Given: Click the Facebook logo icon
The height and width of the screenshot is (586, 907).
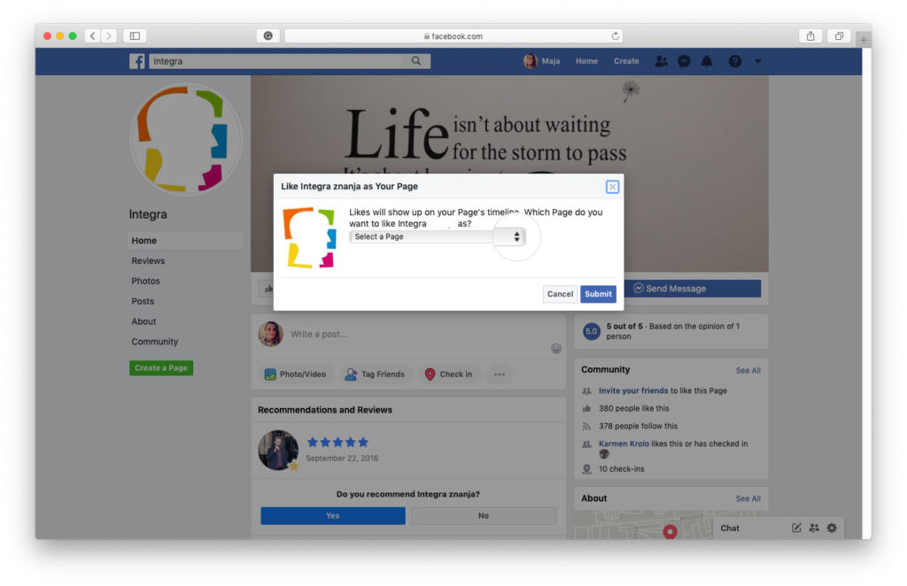Looking at the screenshot, I should coord(137,61).
